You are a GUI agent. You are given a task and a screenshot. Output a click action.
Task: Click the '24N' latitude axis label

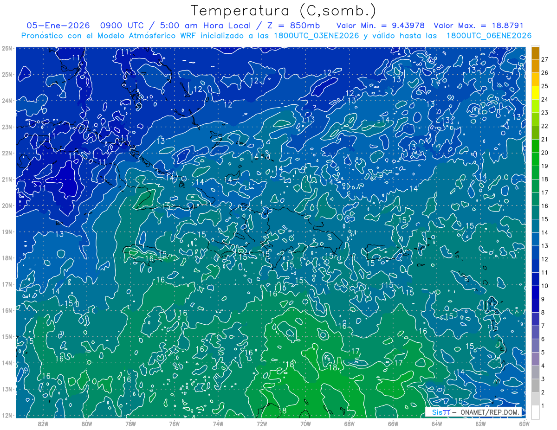(x=7, y=101)
